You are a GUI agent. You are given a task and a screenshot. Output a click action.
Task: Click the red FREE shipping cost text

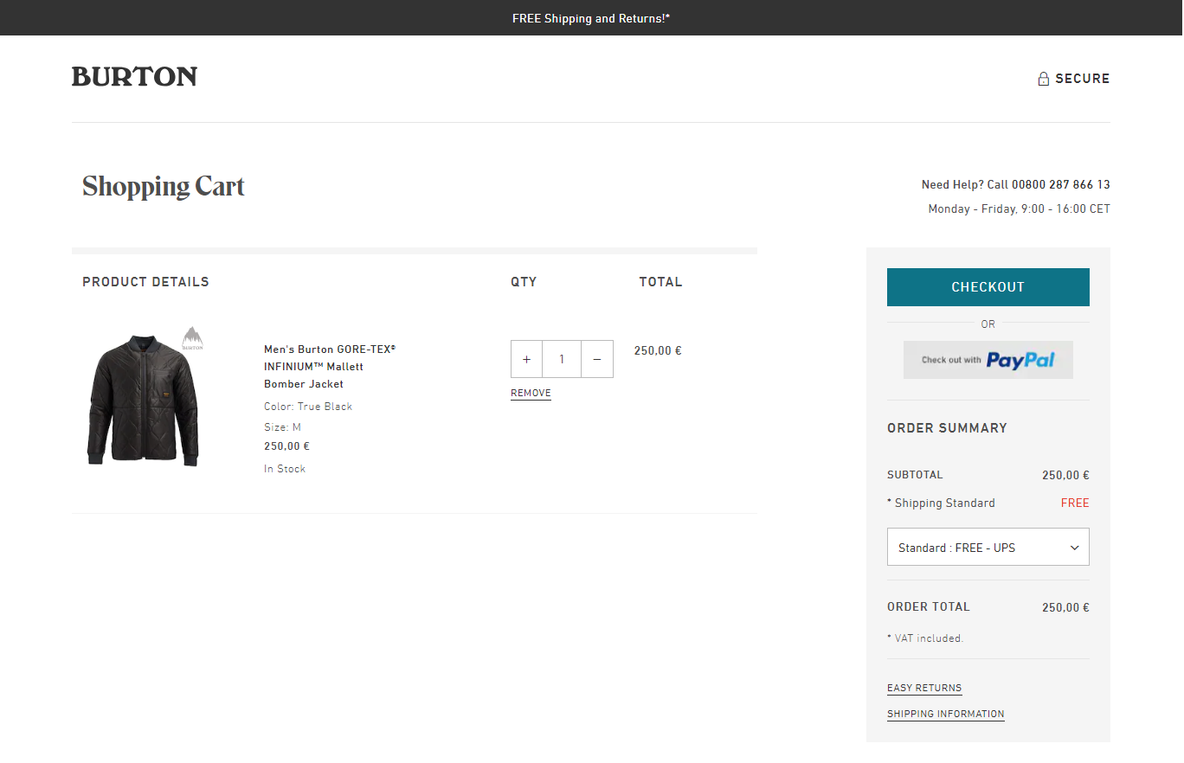click(x=1075, y=503)
